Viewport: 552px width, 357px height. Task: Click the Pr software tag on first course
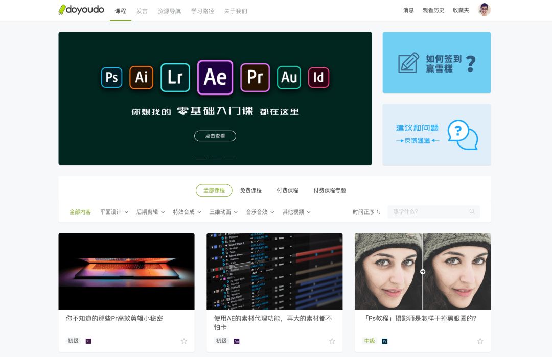pyautogui.click(x=88, y=341)
